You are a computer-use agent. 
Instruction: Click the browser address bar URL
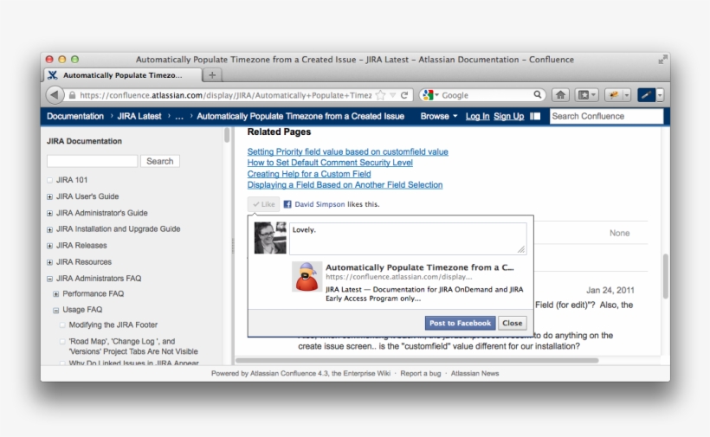coord(225,95)
